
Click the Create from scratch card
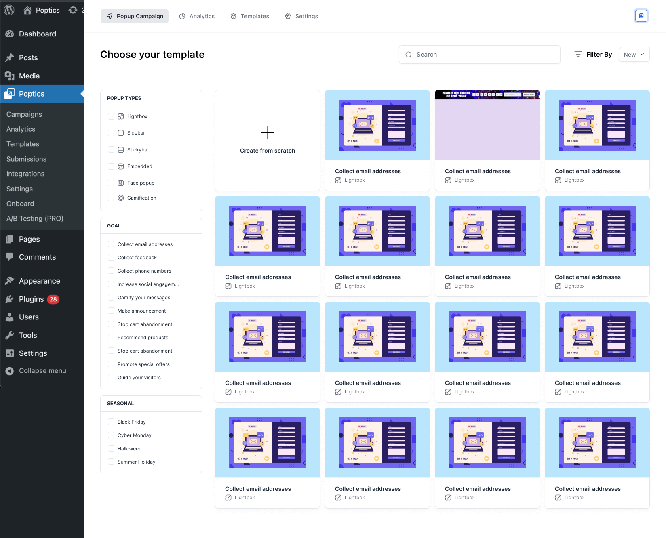(268, 141)
